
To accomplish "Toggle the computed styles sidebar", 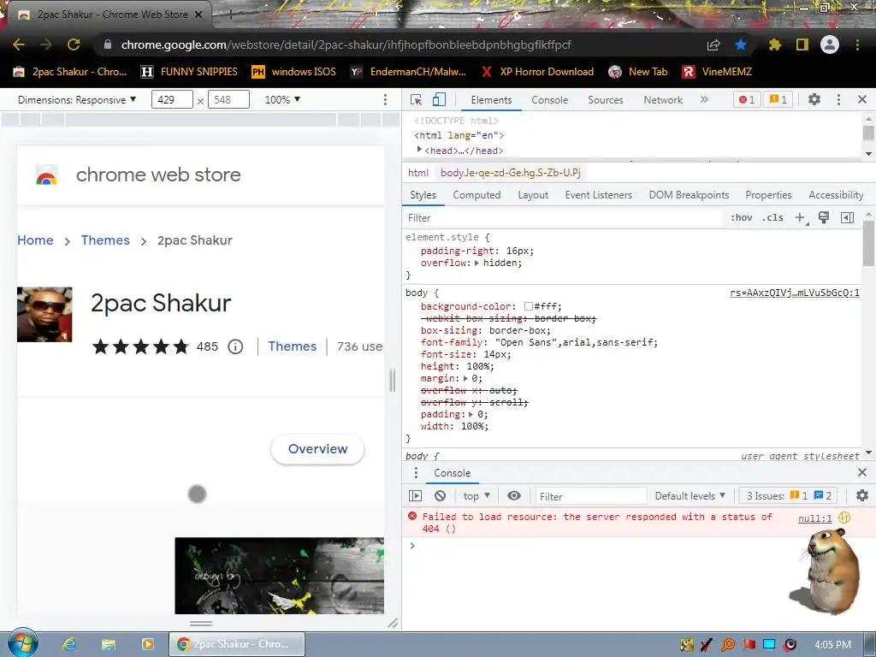I will tap(847, 218).
